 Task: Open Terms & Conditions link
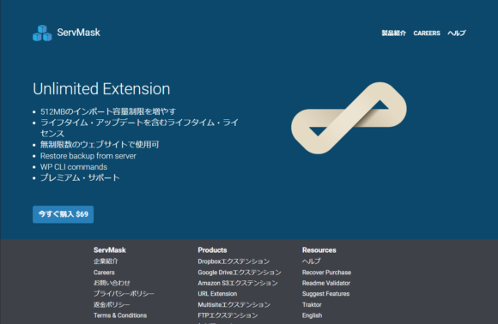(120, 315)
